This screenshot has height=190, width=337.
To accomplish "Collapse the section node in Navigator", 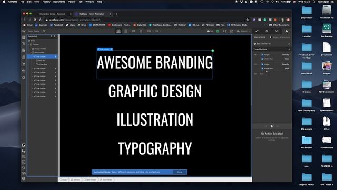I will click(29, 44).
